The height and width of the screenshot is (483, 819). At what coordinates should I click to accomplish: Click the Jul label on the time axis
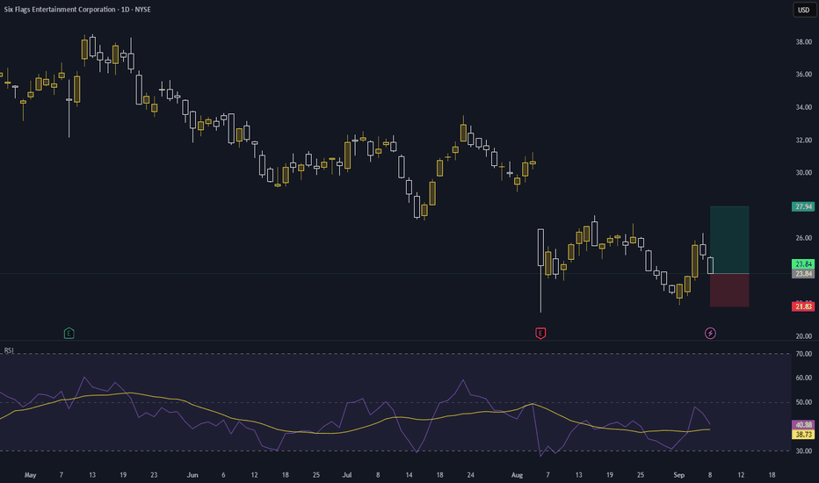(x=347, y=475)
